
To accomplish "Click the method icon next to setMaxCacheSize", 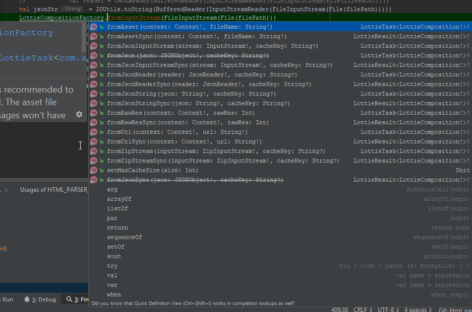I will pos(93,170).
